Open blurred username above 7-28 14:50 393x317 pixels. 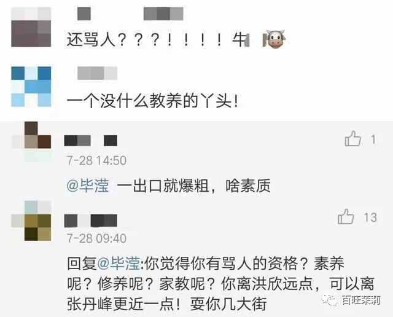(x=91, y=141)
